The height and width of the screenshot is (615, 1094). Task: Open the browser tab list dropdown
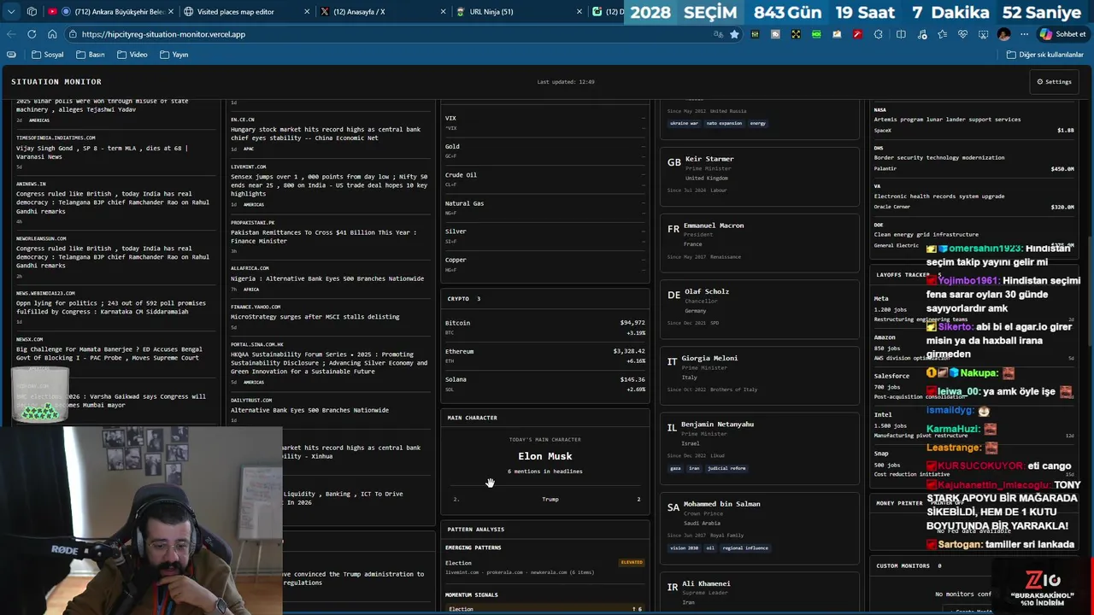(11, 12)
